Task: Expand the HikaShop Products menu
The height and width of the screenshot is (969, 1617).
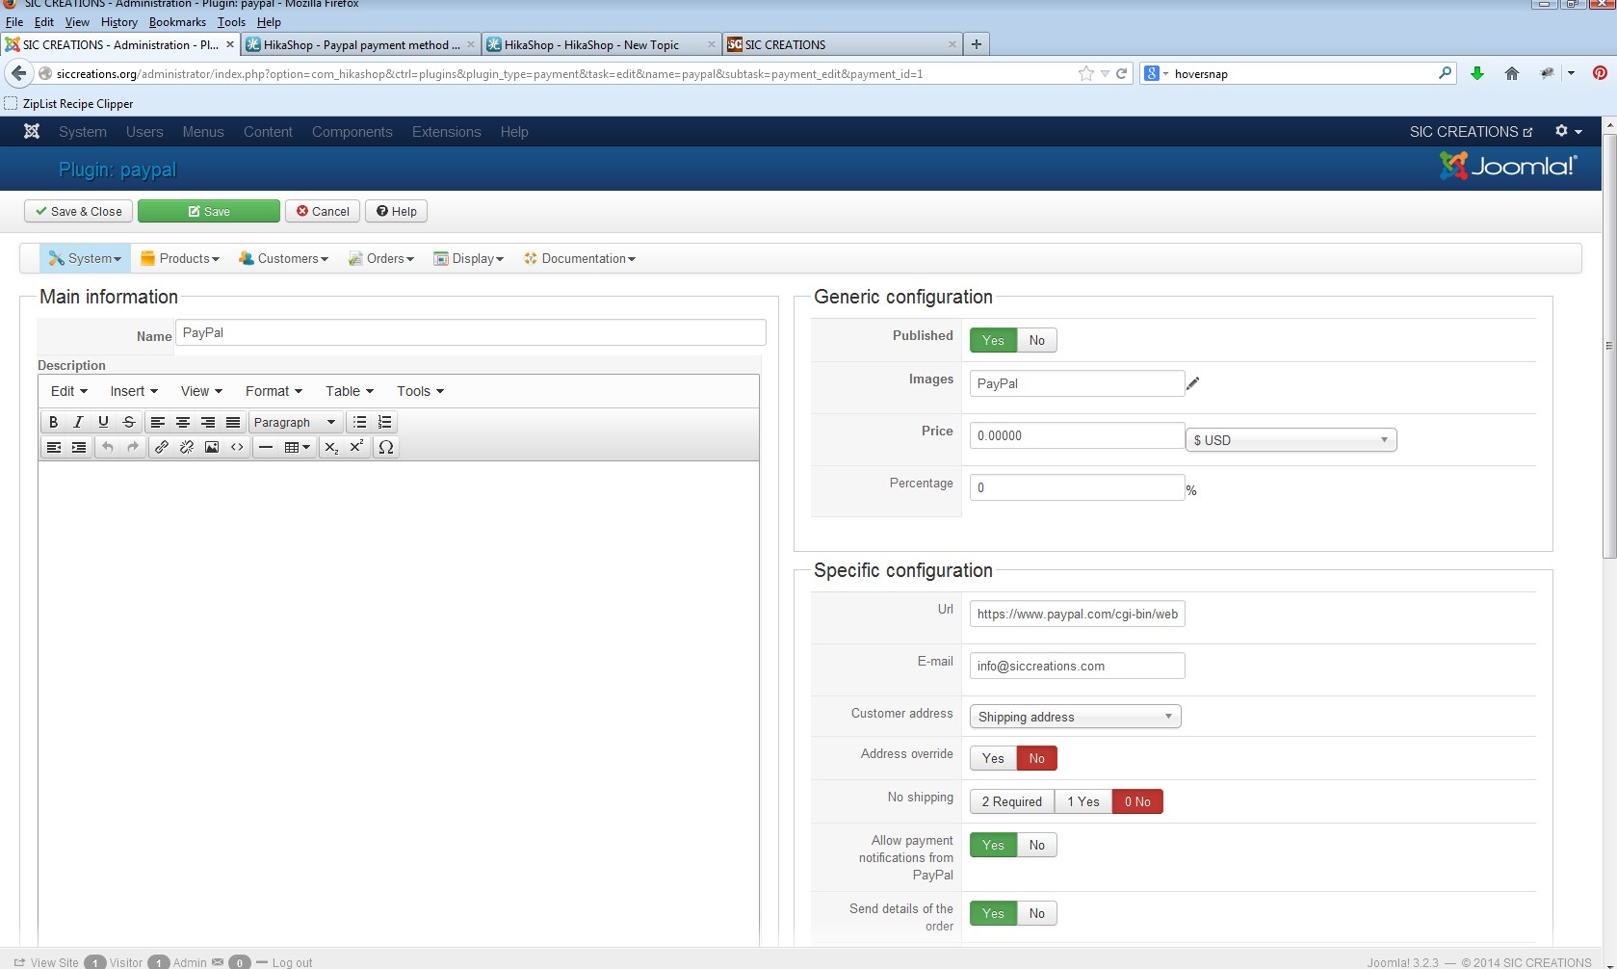Action: pos(180,258)
